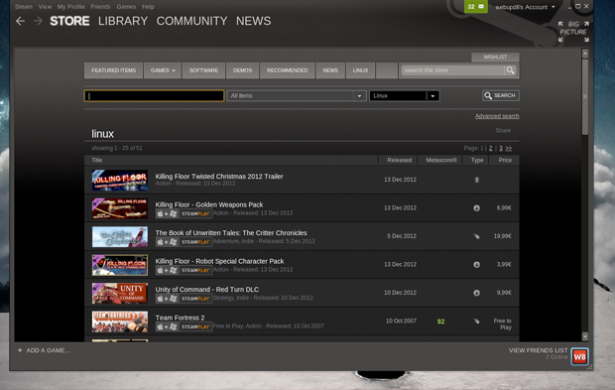Go forward using the forward arrow
Image resolution: width=615 pixels, height=390 pixels.
pyautogui.click(x=38, y=21)
